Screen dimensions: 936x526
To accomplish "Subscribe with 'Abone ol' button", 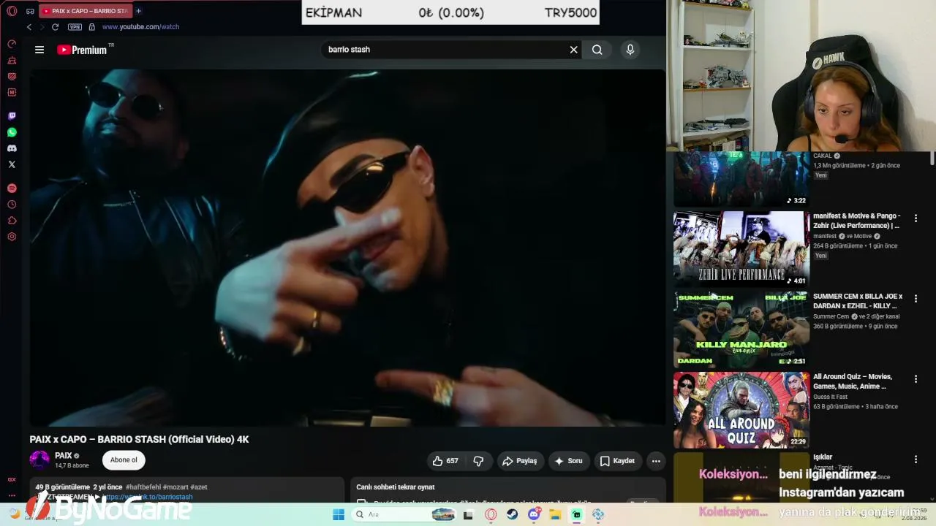I will pos(124,460).
